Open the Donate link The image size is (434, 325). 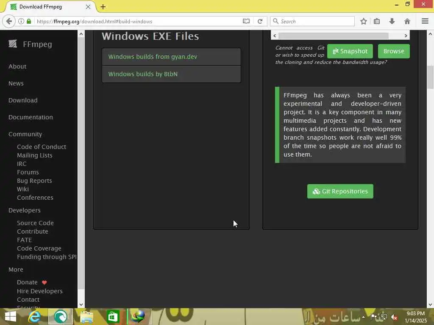click(27, 282)
